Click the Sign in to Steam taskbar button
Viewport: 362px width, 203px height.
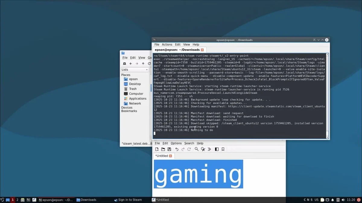[x=128, y=200]
